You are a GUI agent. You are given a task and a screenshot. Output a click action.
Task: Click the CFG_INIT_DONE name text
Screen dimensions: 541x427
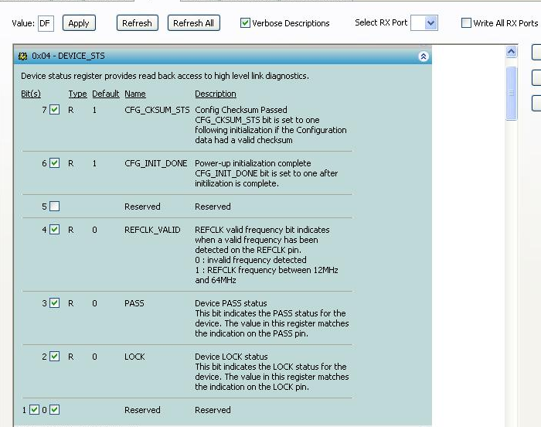(155, 163)
